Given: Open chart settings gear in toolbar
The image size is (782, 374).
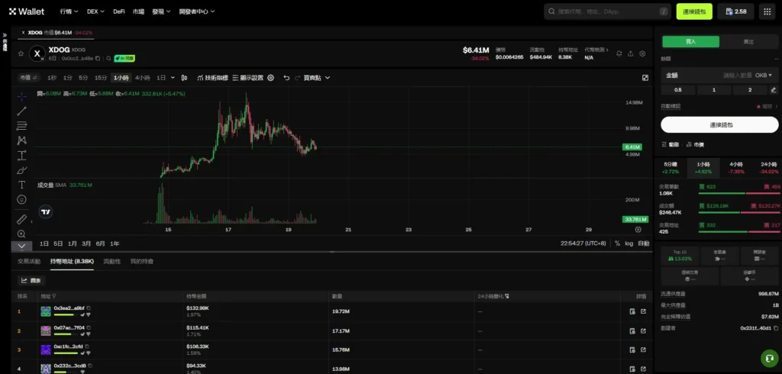Looking at the screenshot, I should pos(271,78).
